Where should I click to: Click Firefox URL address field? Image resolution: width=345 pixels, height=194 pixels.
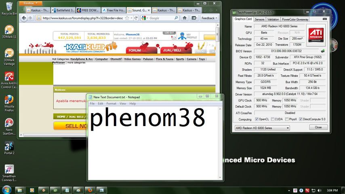point(83,18)
